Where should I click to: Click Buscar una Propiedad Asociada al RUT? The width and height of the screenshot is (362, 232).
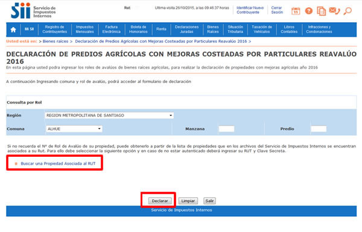58,163
